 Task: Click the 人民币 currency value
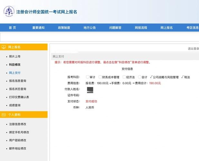click(x=90, y=108)
